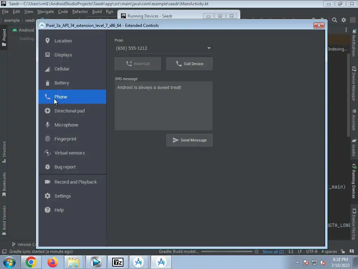Click the muted volume tray icon
The width and height of the screenshot is (358, 269).
[323, 263]
